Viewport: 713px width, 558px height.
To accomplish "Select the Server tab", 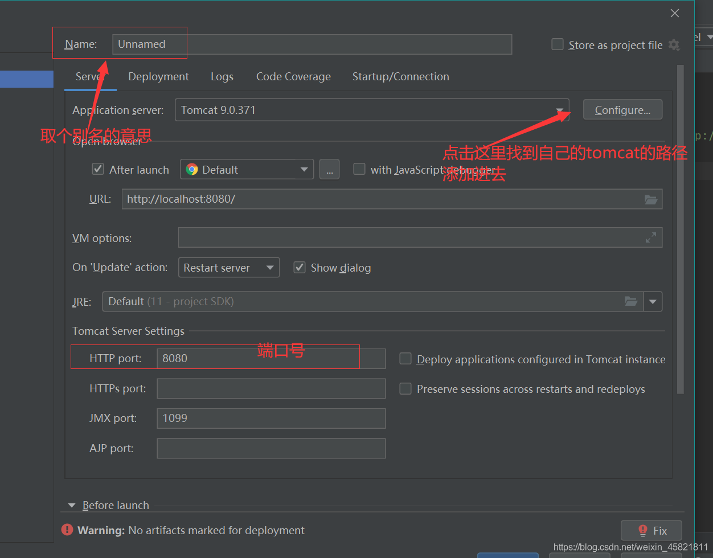I will pyautogui.click(x=90, y=77).
